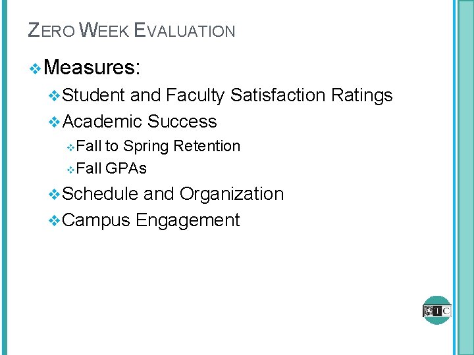Click the TC logo on the slide

[437, 310]
